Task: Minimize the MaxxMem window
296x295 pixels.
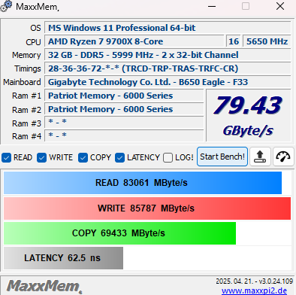Action: tap(212, 6)
